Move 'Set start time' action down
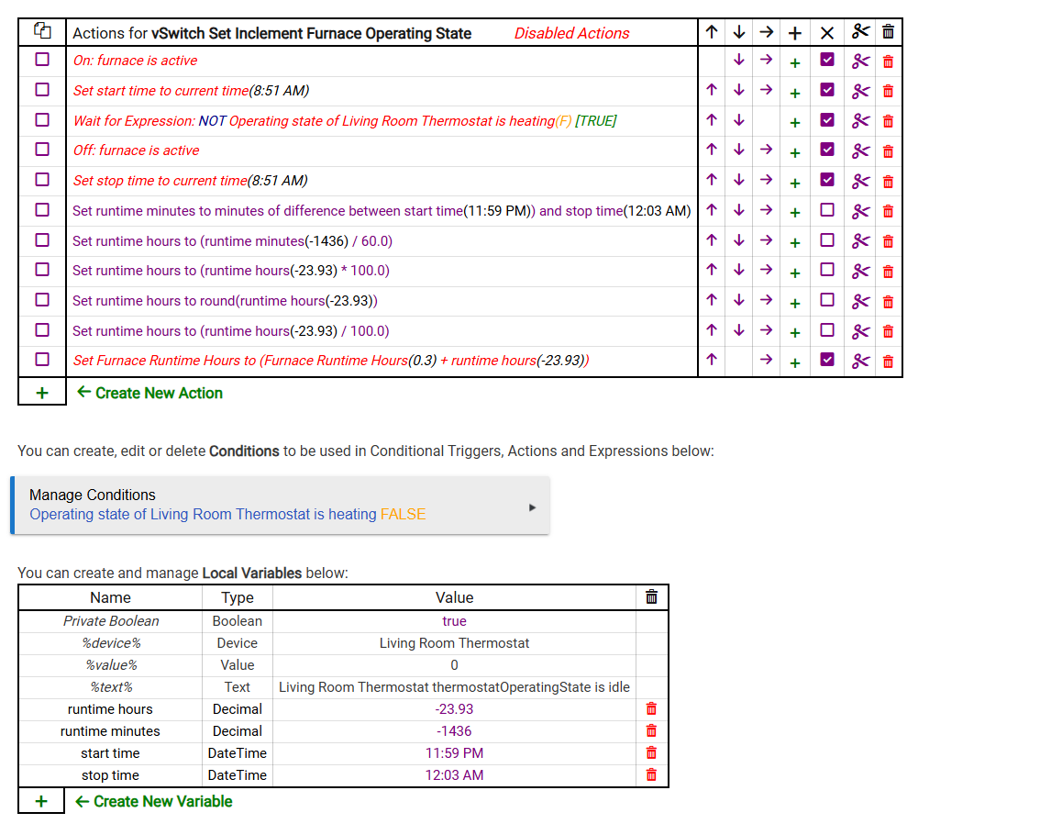 (738, 90)
